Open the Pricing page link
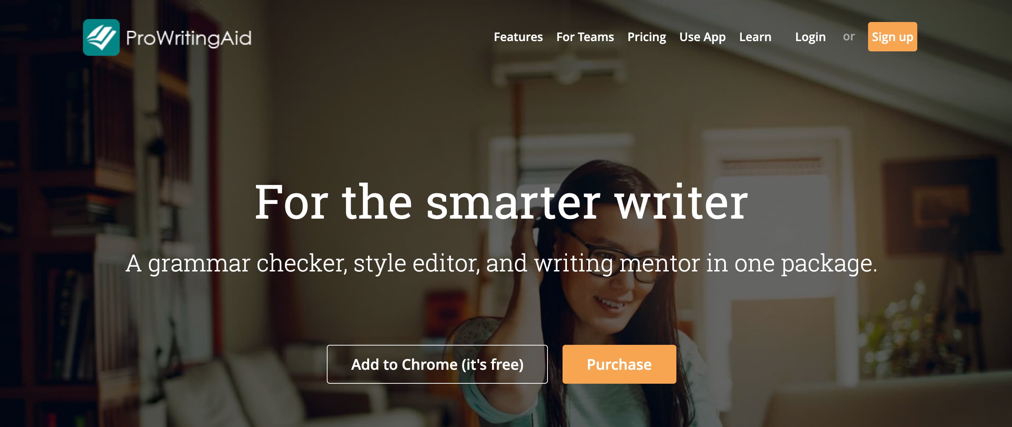This screenshot has height=427, width=1012. click(x=647, y=37)
